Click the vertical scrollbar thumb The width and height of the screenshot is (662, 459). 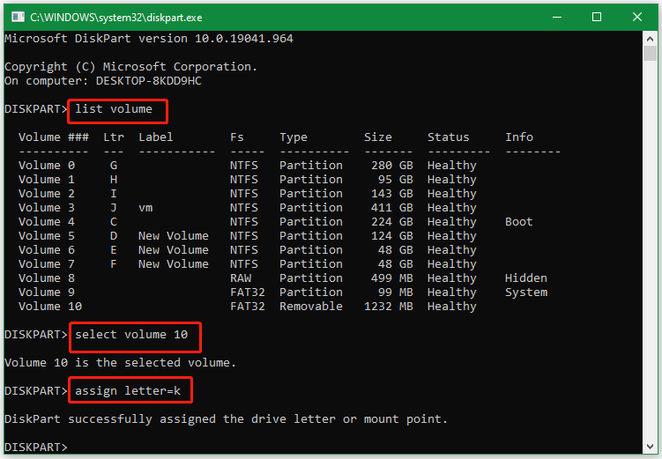pos(651,53)
